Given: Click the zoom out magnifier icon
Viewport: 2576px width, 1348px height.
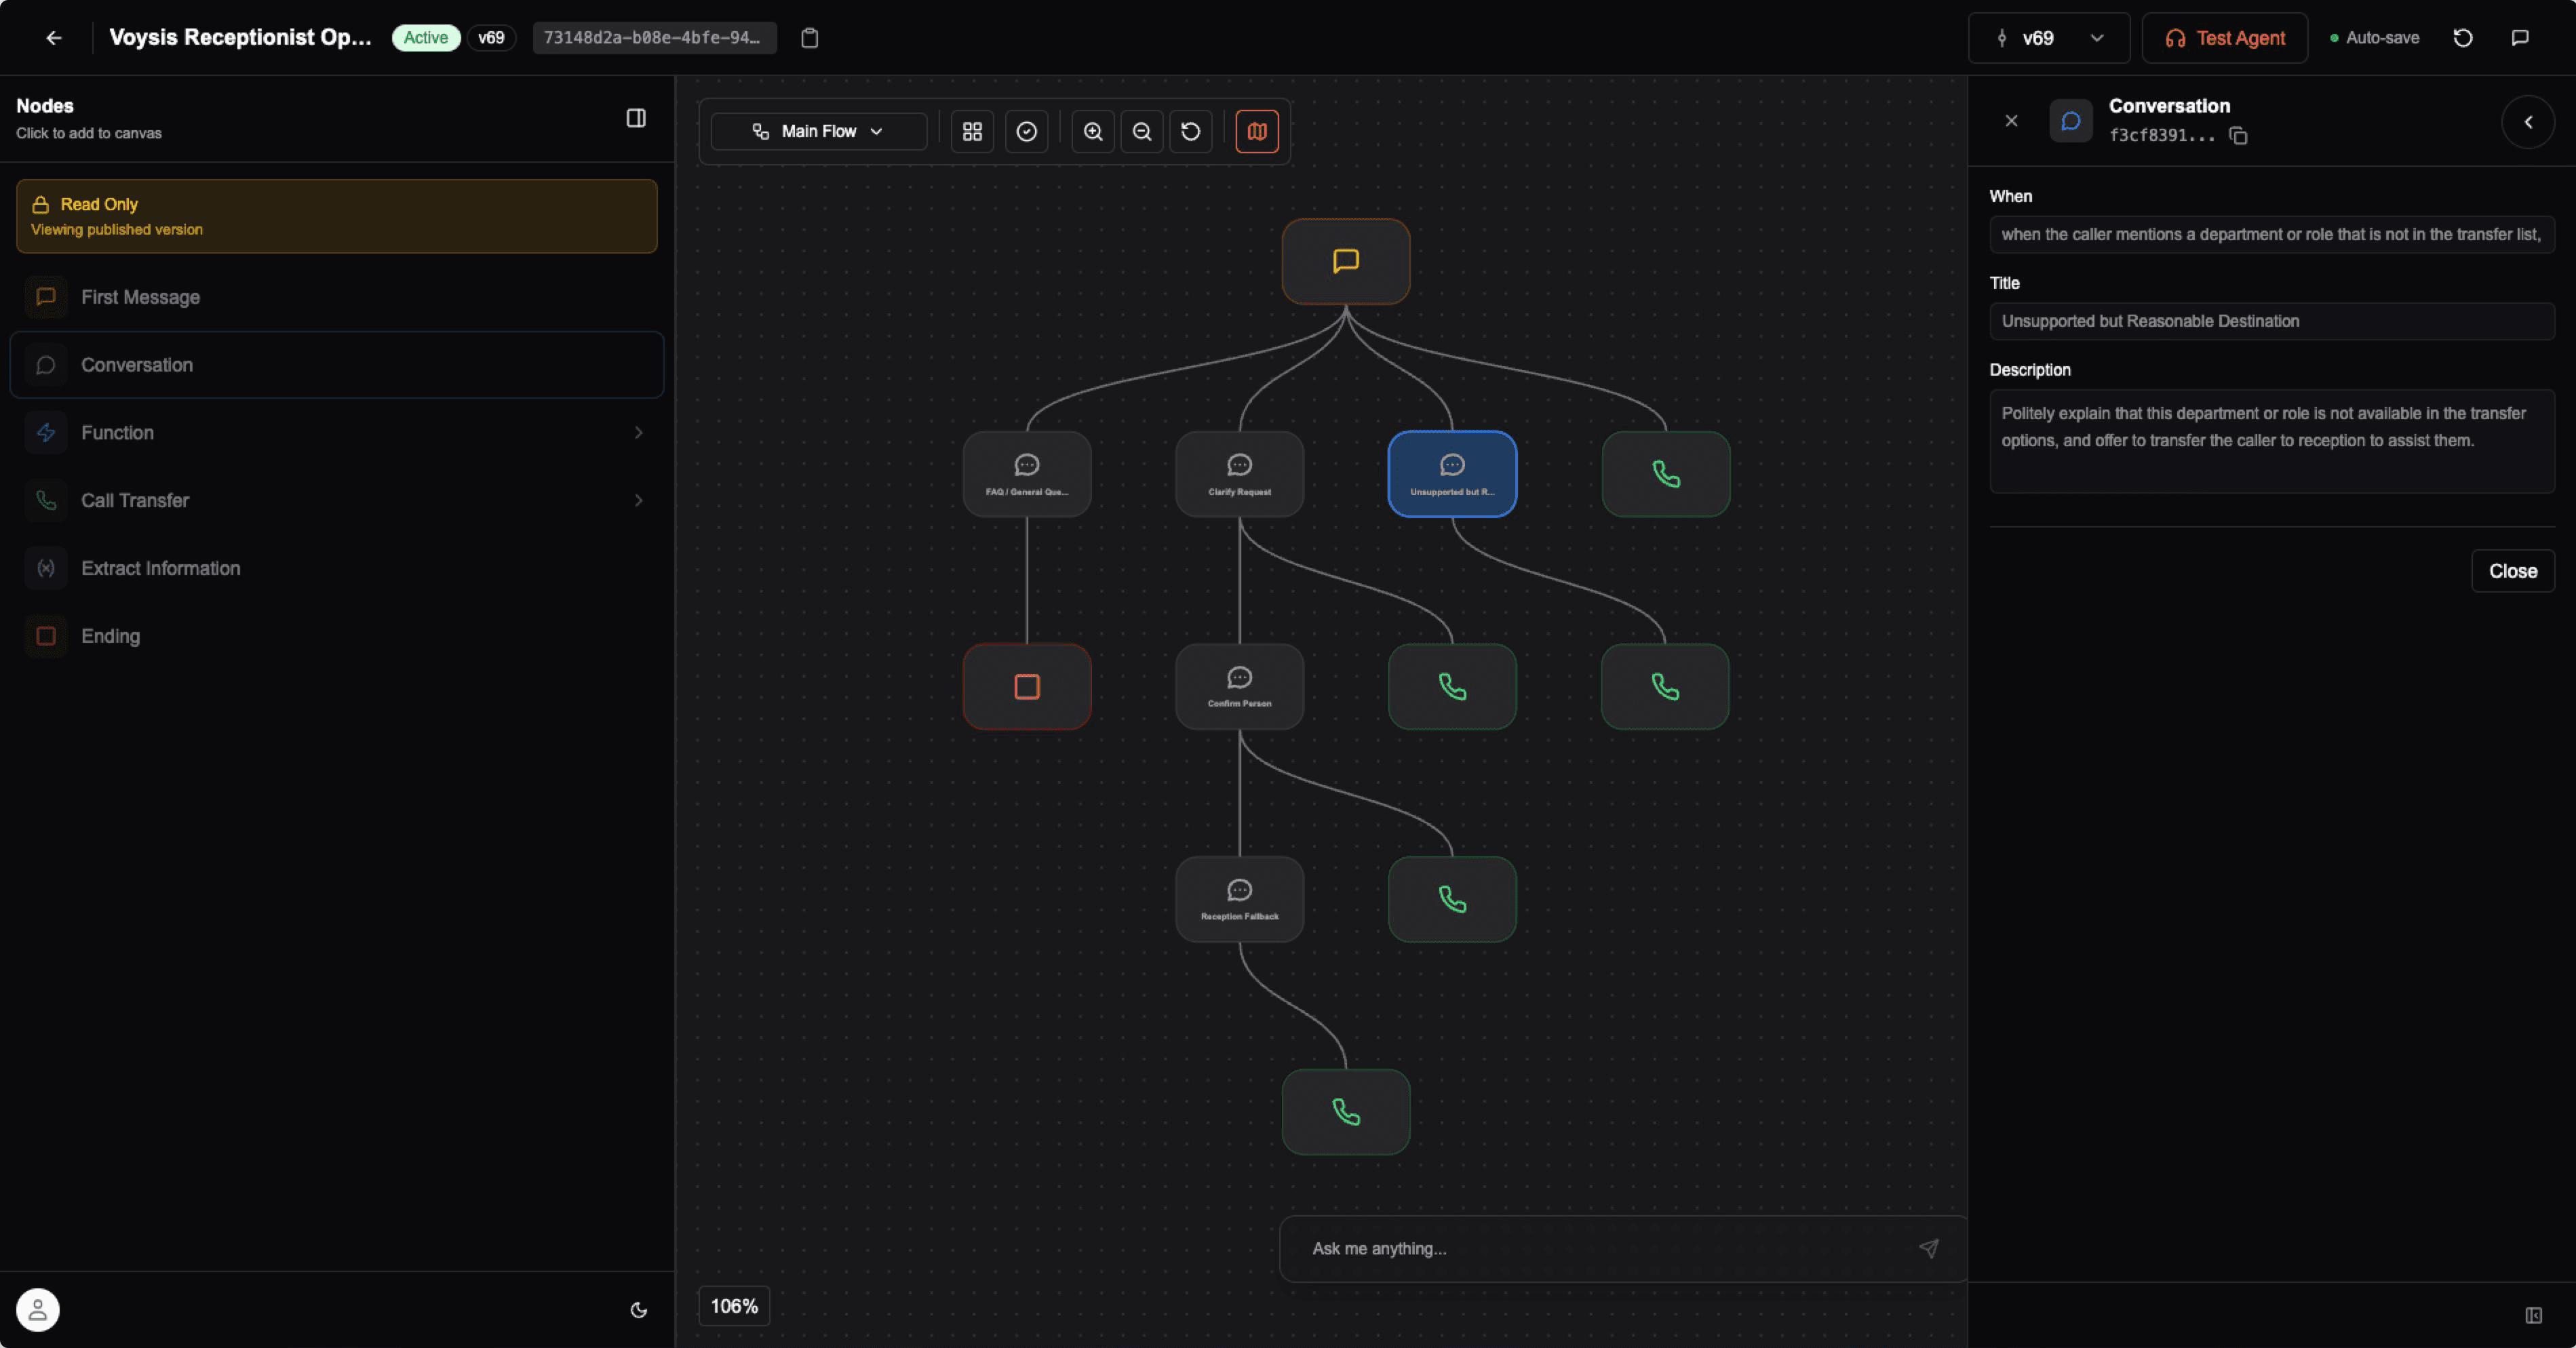Looking at the screenshot, I should coord(1142,131).
